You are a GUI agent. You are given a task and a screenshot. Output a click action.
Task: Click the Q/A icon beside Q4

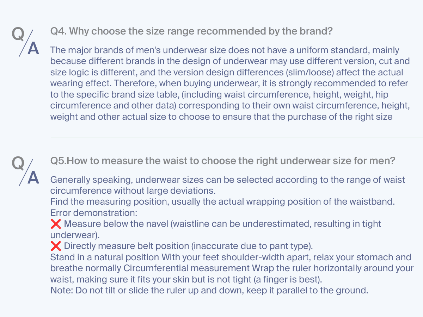pos(25,42)
